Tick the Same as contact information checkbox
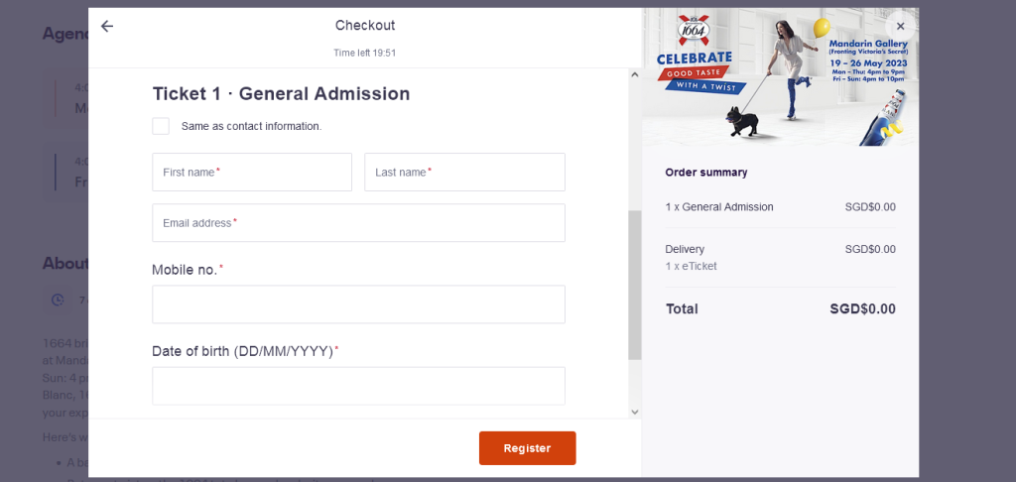 (161, 126)
